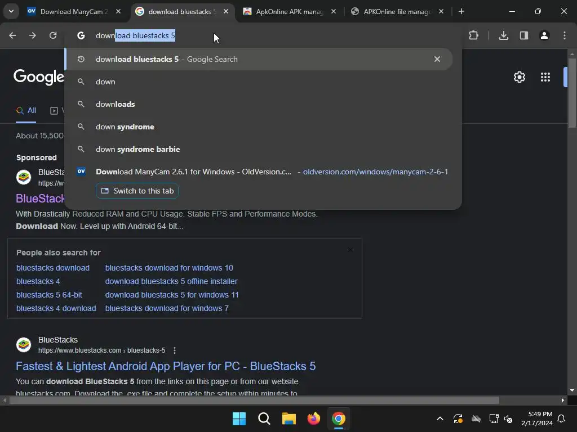Choose the 'downloads' search suggestion
This screenshot has width=577, height=432.
click(x=259, y=104)
